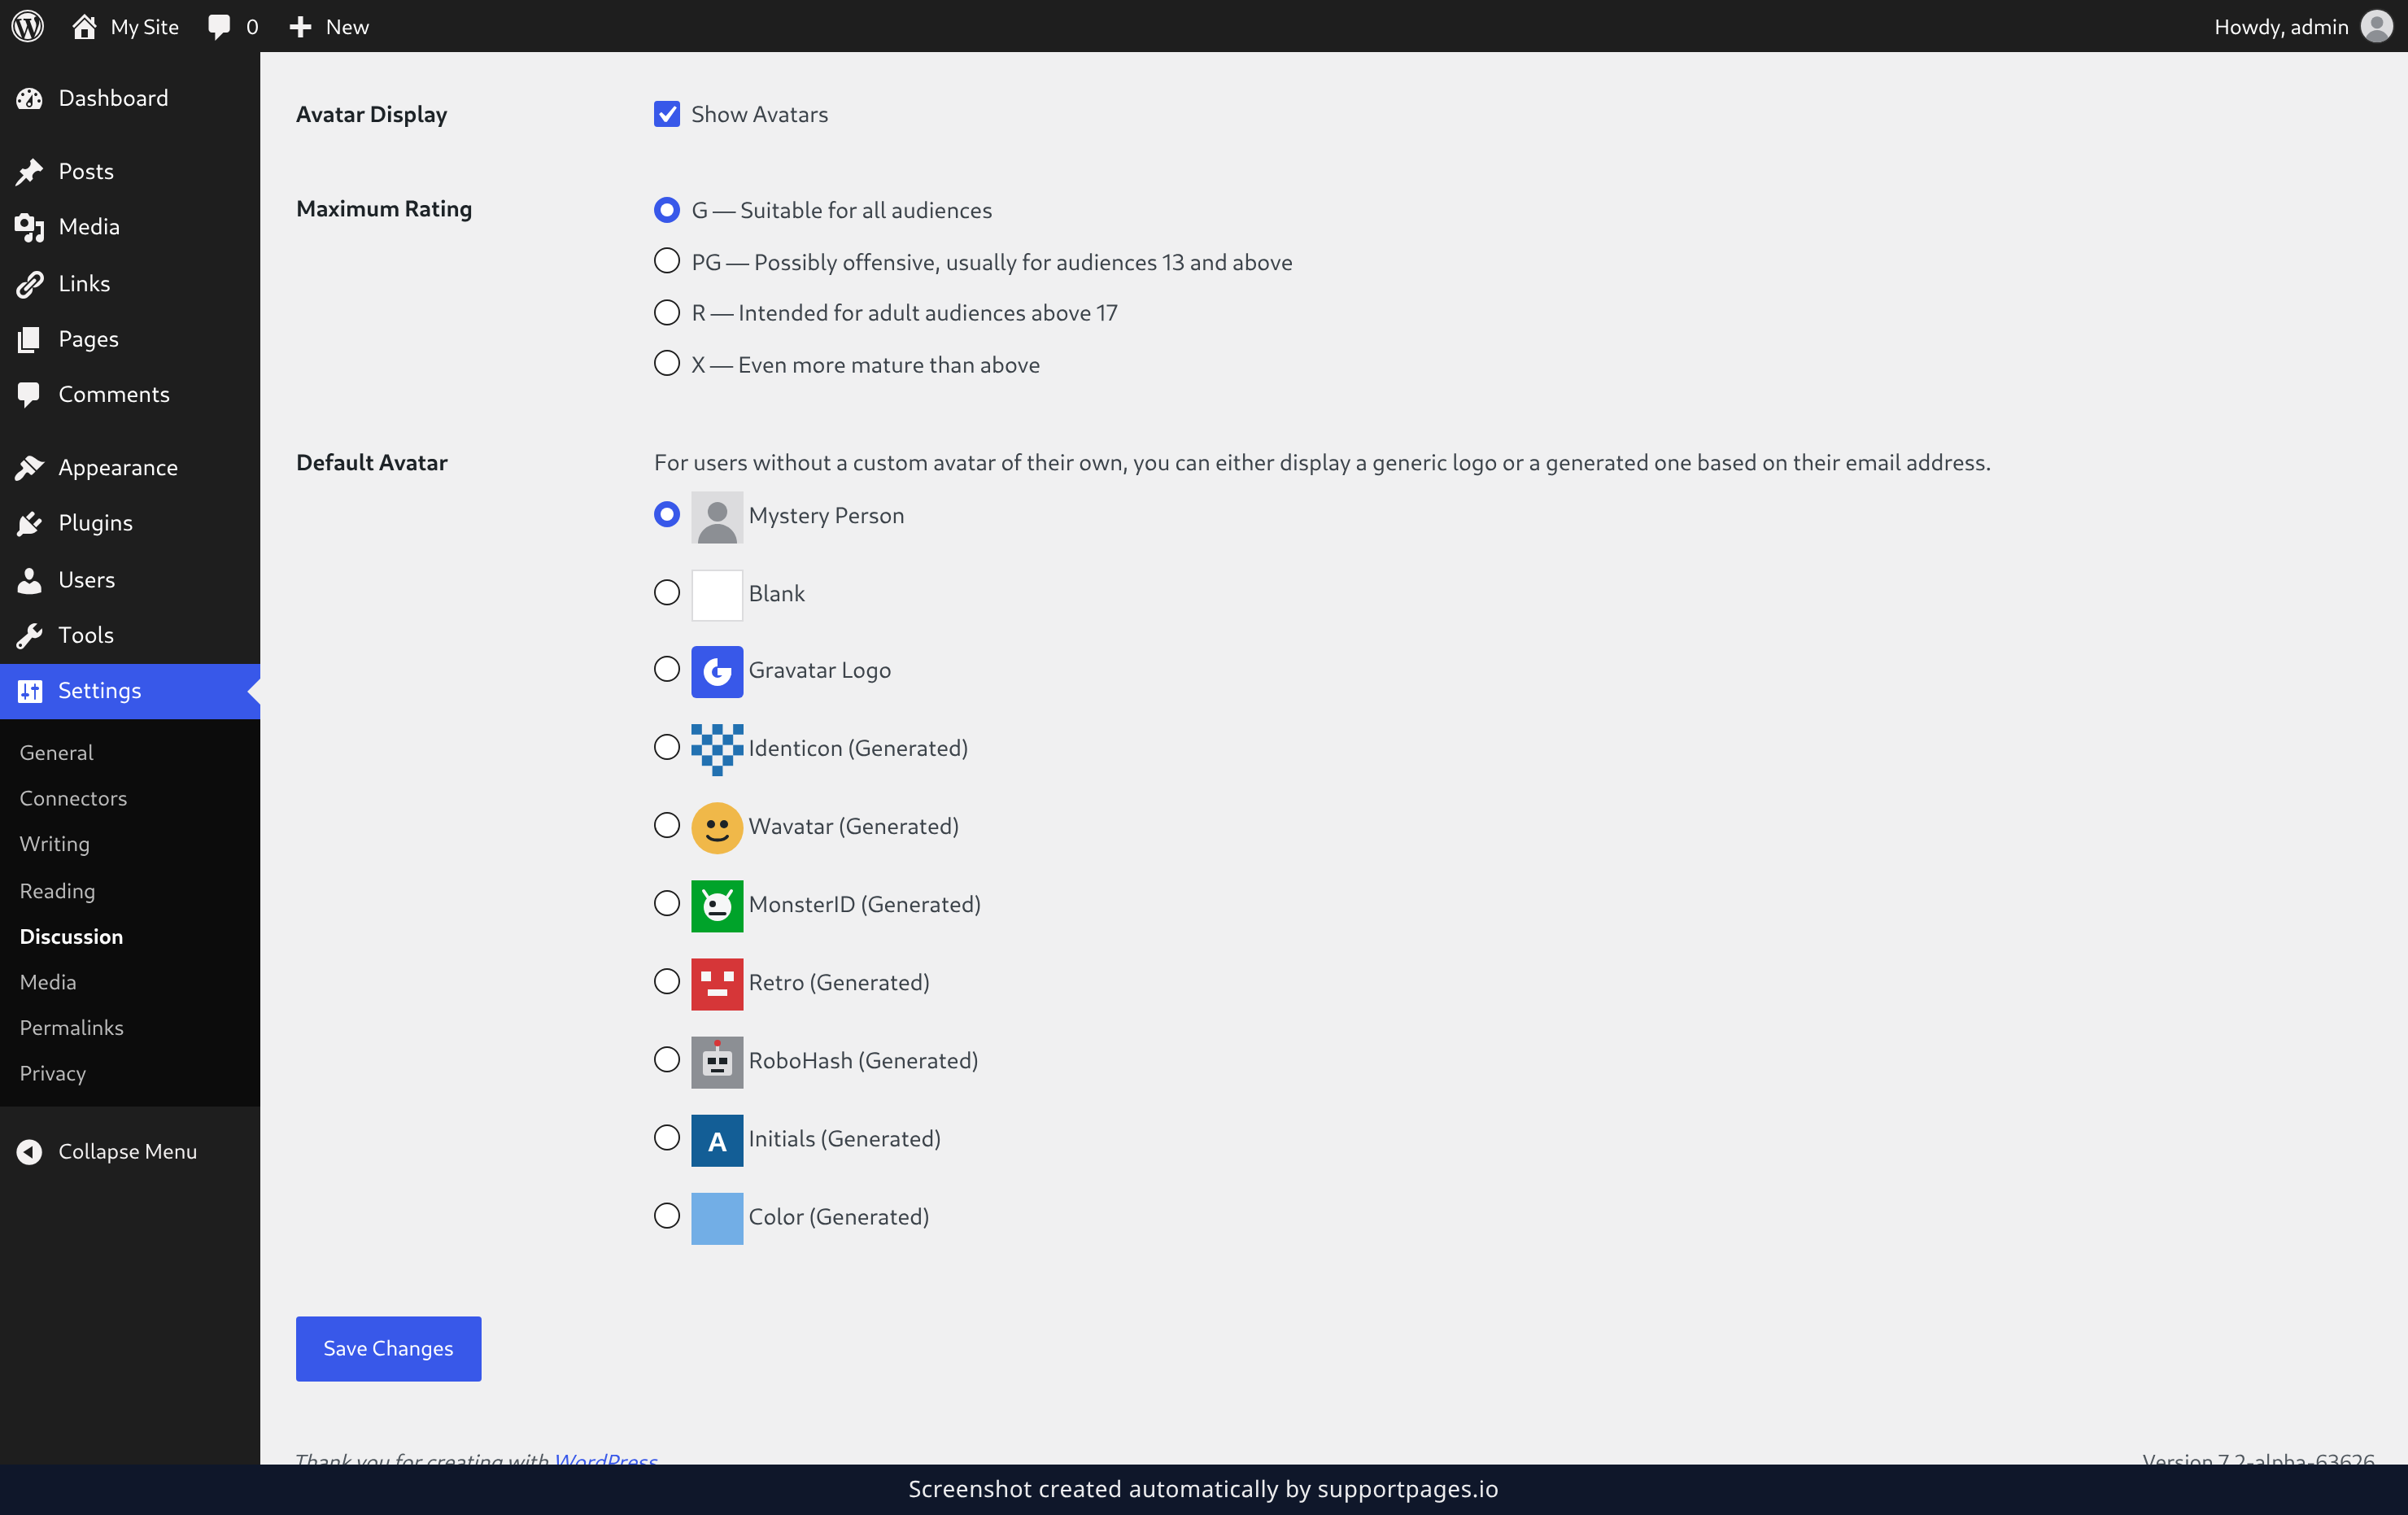Choose Wavatar (Generated) radio button

pyautogui.click(x=667, y=825)
